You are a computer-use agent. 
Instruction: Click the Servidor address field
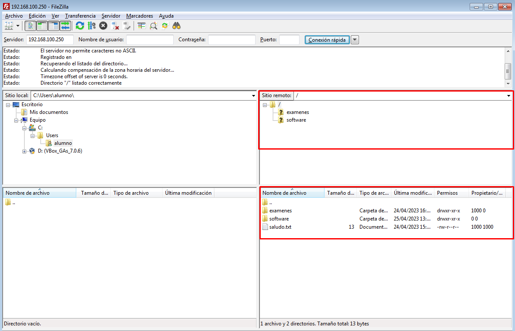click(50, 40)
